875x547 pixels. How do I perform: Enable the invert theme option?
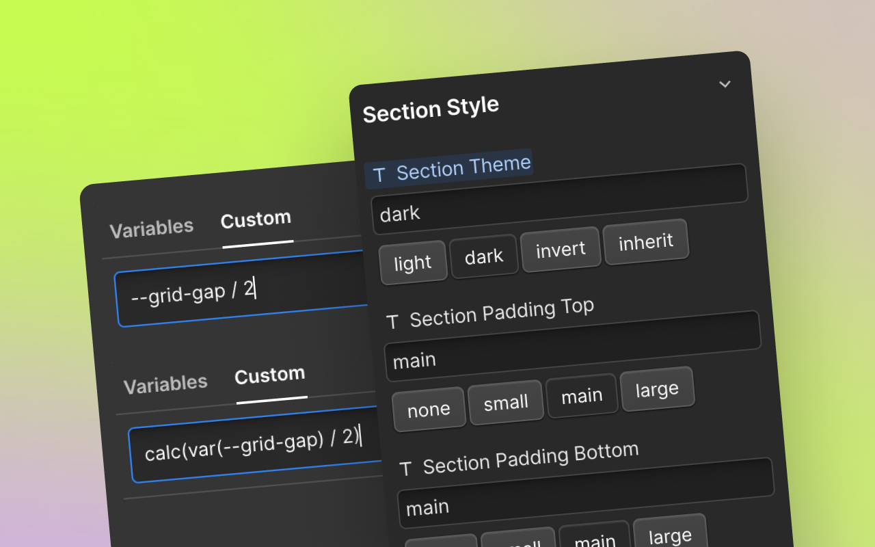coord(561,249)
